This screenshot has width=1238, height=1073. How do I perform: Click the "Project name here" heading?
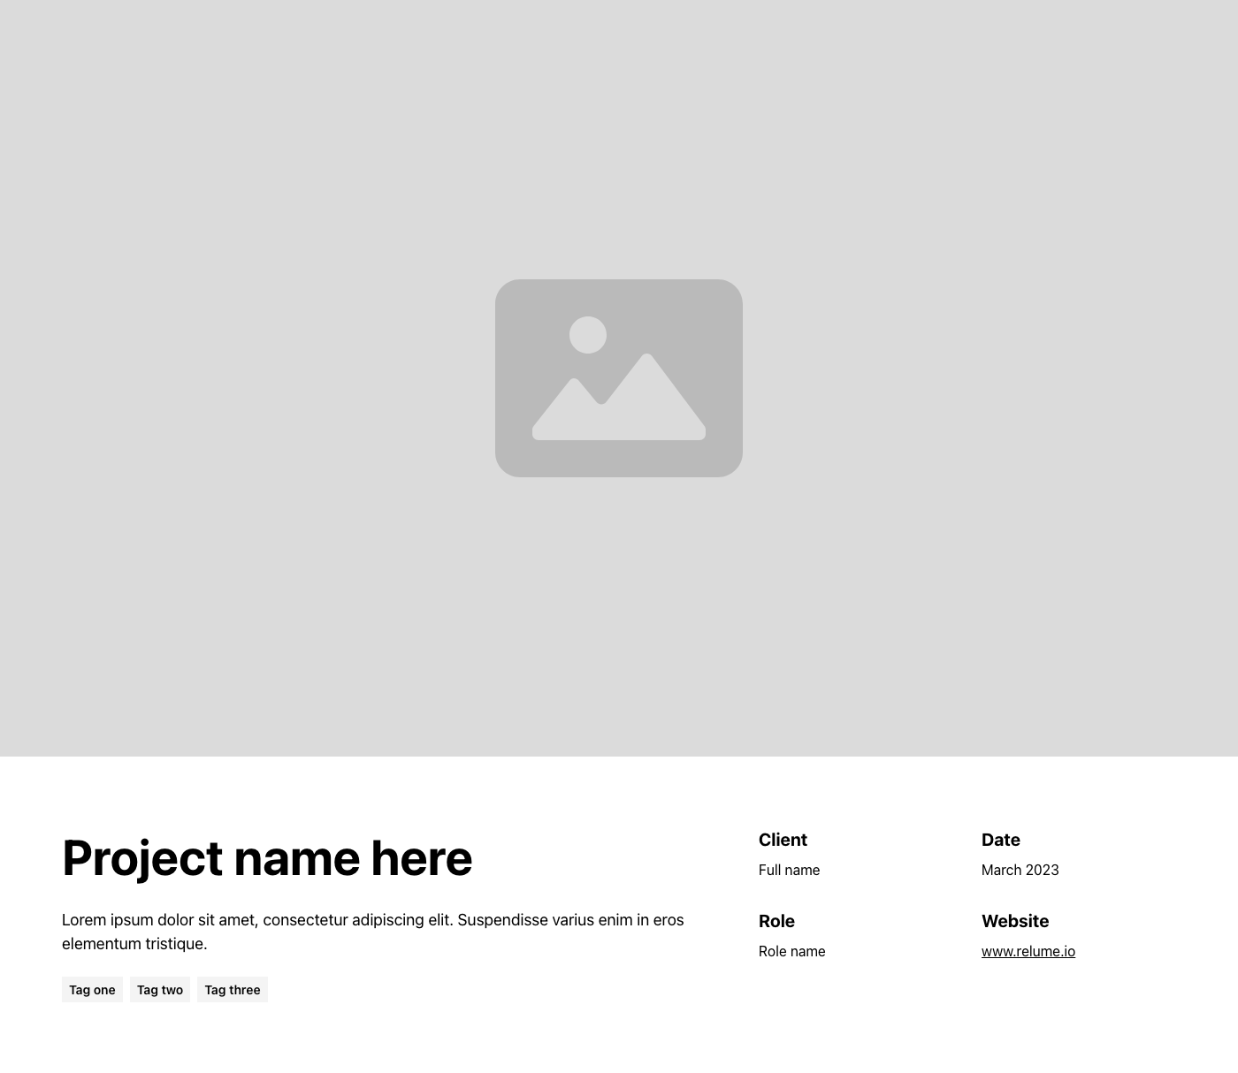tap(267, 857)
